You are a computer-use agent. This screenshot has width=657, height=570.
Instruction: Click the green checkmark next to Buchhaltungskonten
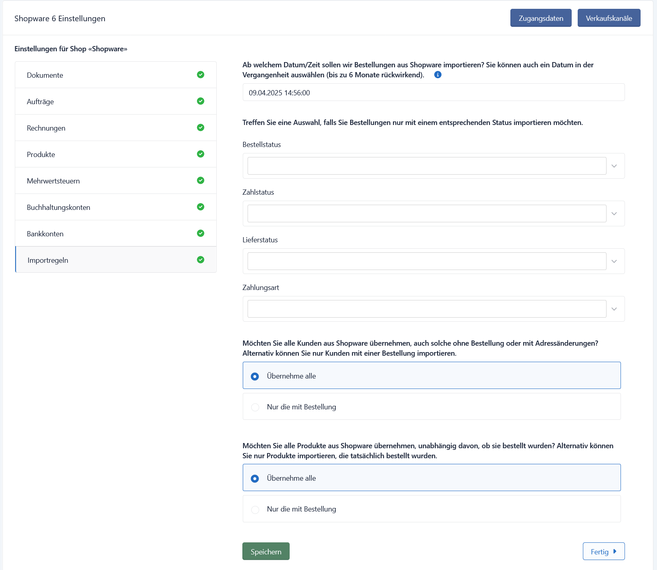[201, 207]
